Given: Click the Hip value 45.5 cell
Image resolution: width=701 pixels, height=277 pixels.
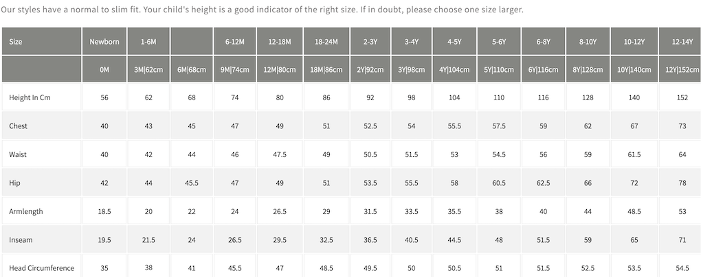Looking at the screenshot, I should pos(192,183).
